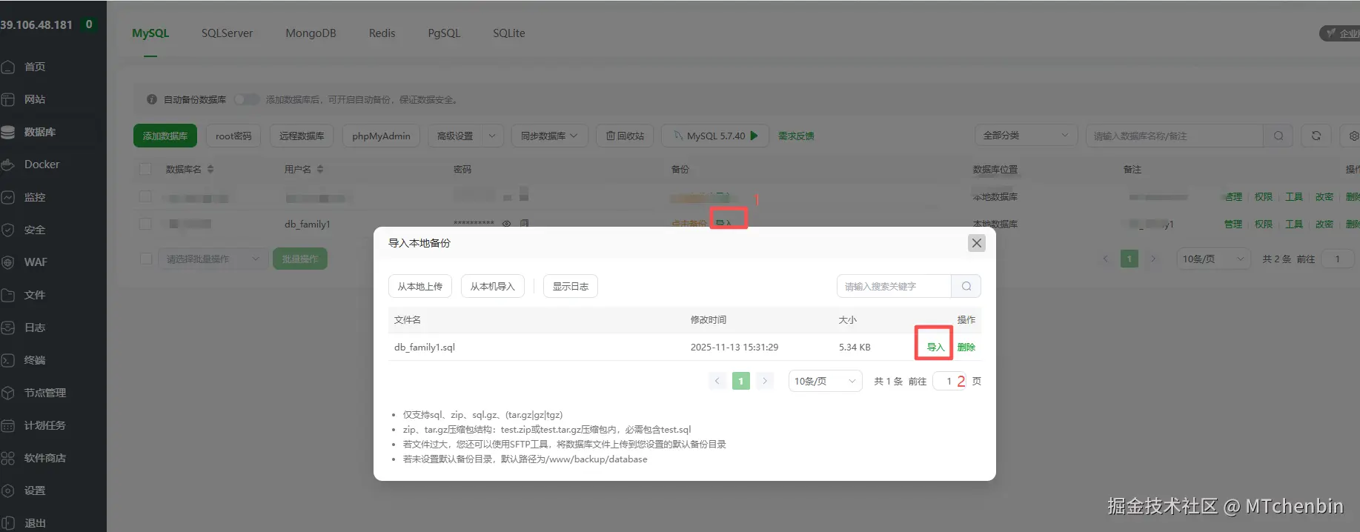Open the 全部分类 category dropdown
This screenshot has width=1360, height=532.
pyautogui.click(x=1026, y=136)
